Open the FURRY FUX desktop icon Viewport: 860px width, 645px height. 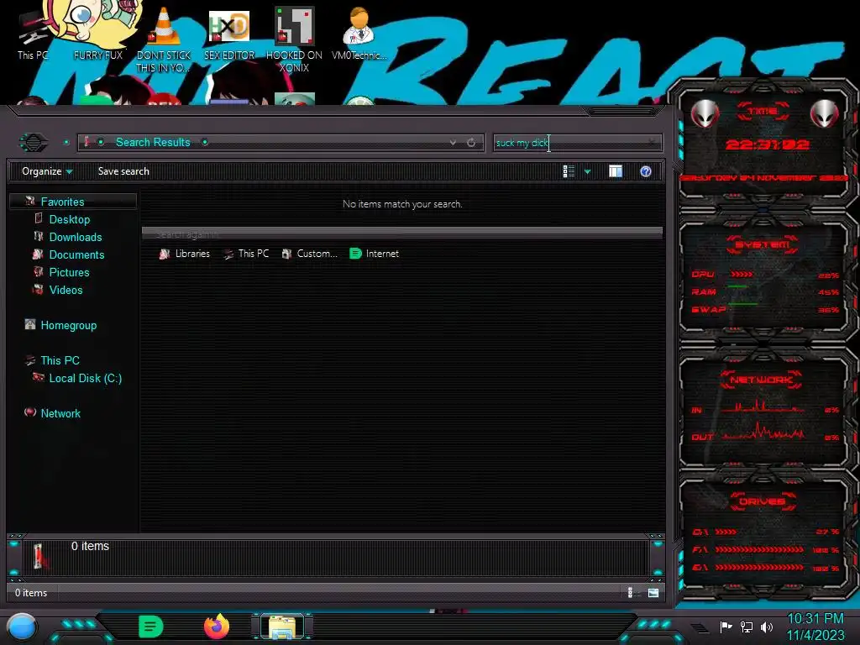98,33
